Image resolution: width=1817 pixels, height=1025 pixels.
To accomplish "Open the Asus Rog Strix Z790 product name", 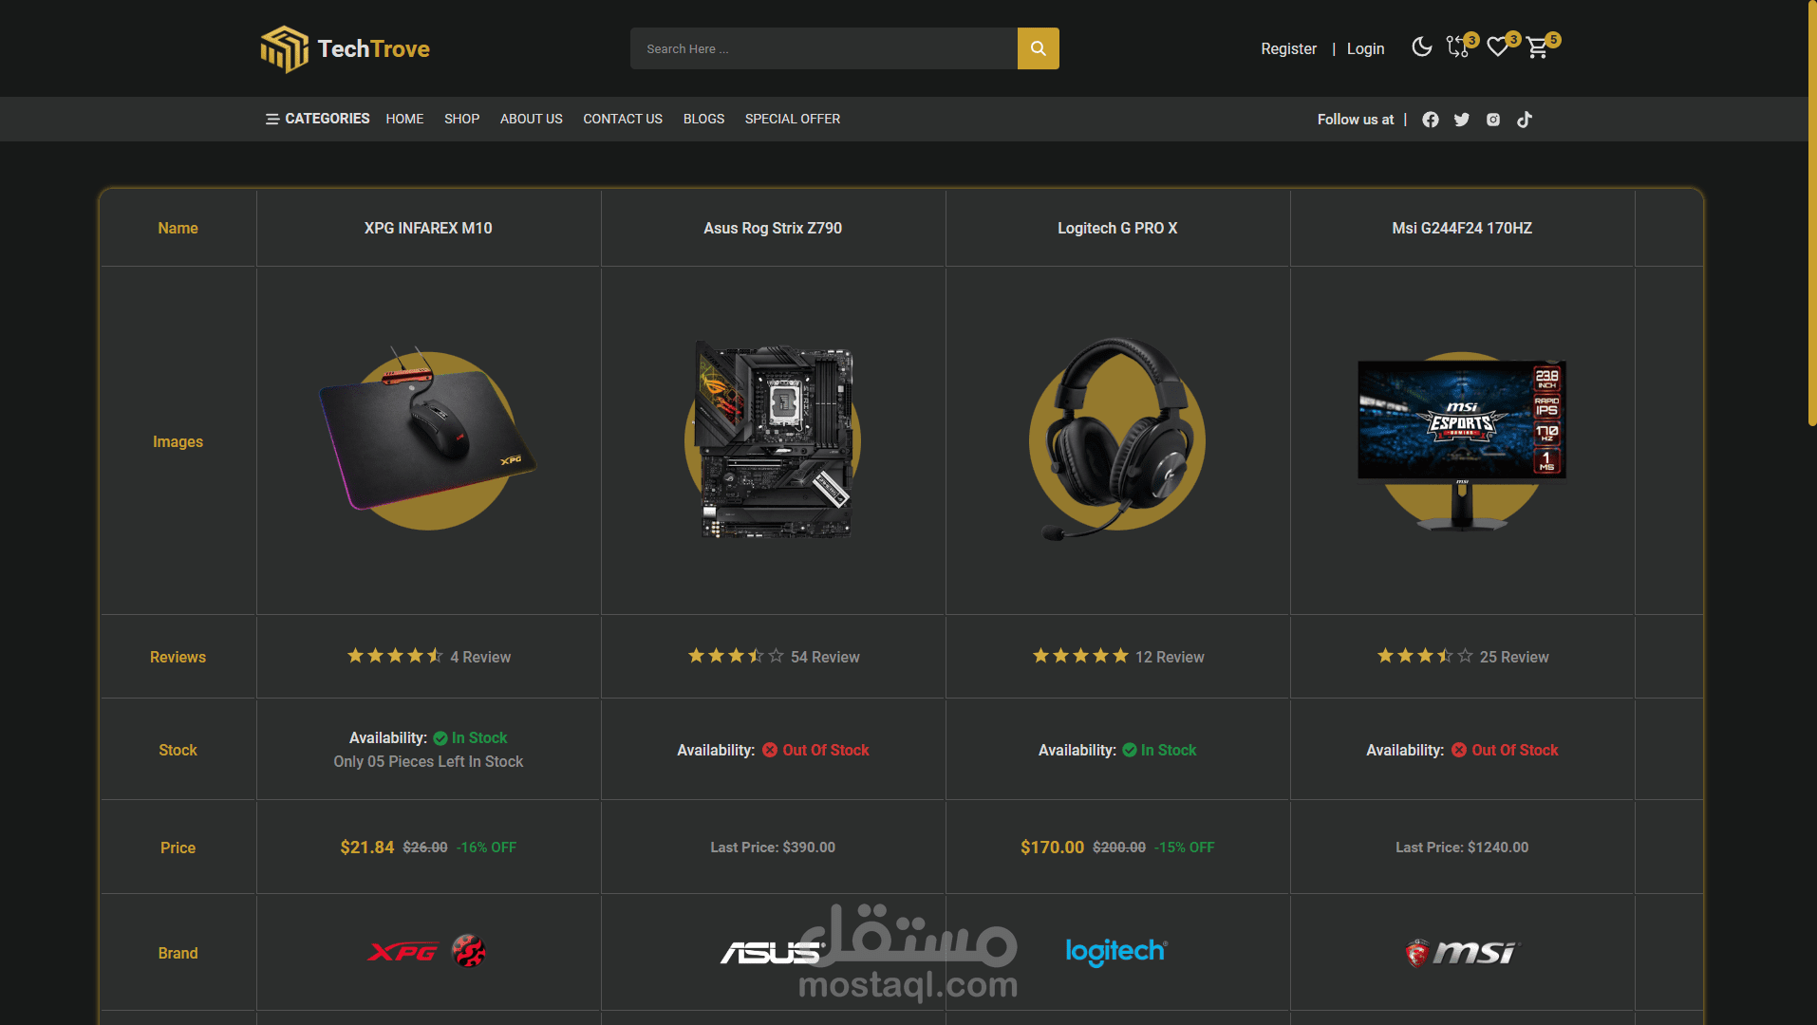I will pos(773,228).
